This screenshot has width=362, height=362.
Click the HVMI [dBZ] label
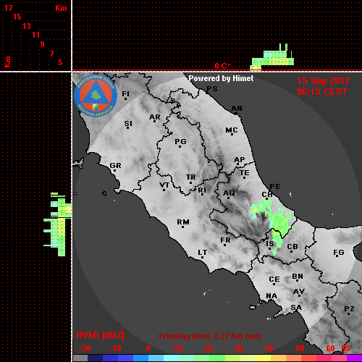pyautogui.click(x=100, y=335)
